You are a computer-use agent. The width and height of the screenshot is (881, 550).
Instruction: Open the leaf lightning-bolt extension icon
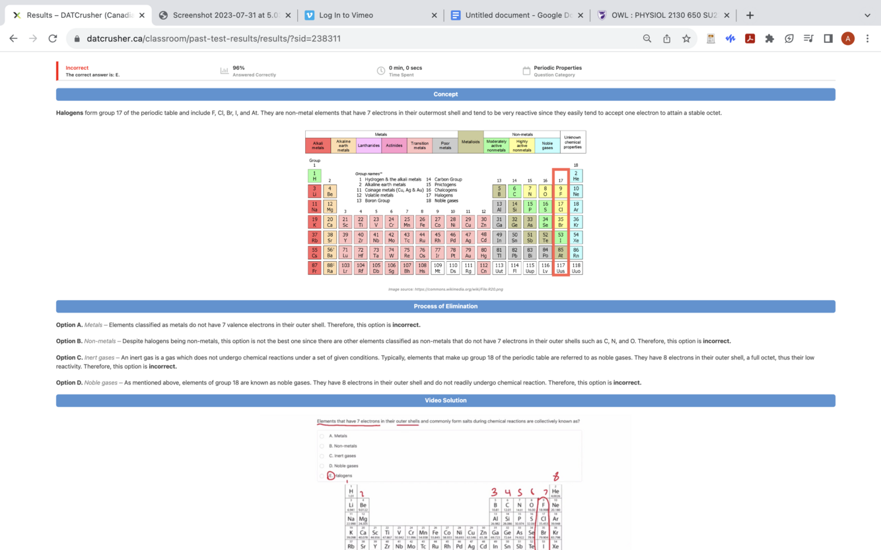pyautogui.click(x=789, y=39)
